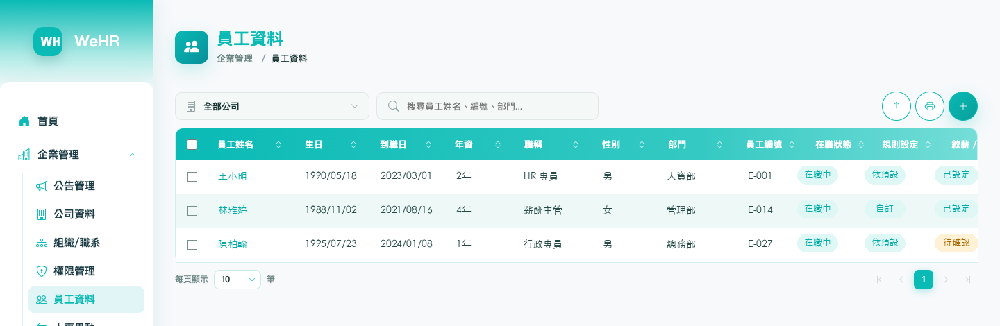The height and width of the screenshot is (326, 1000).
Task: Sort by 到職日 column
Action: click(x=429, y=145)
